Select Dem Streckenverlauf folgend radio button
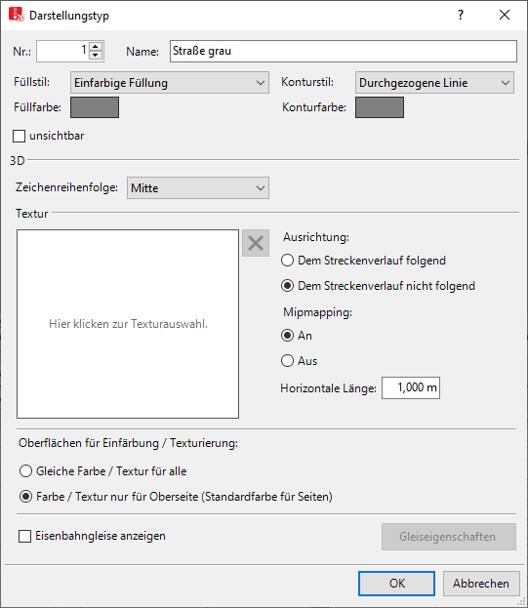Image resolution: width=528 pixels, height=608 pixels. point(287,261)
